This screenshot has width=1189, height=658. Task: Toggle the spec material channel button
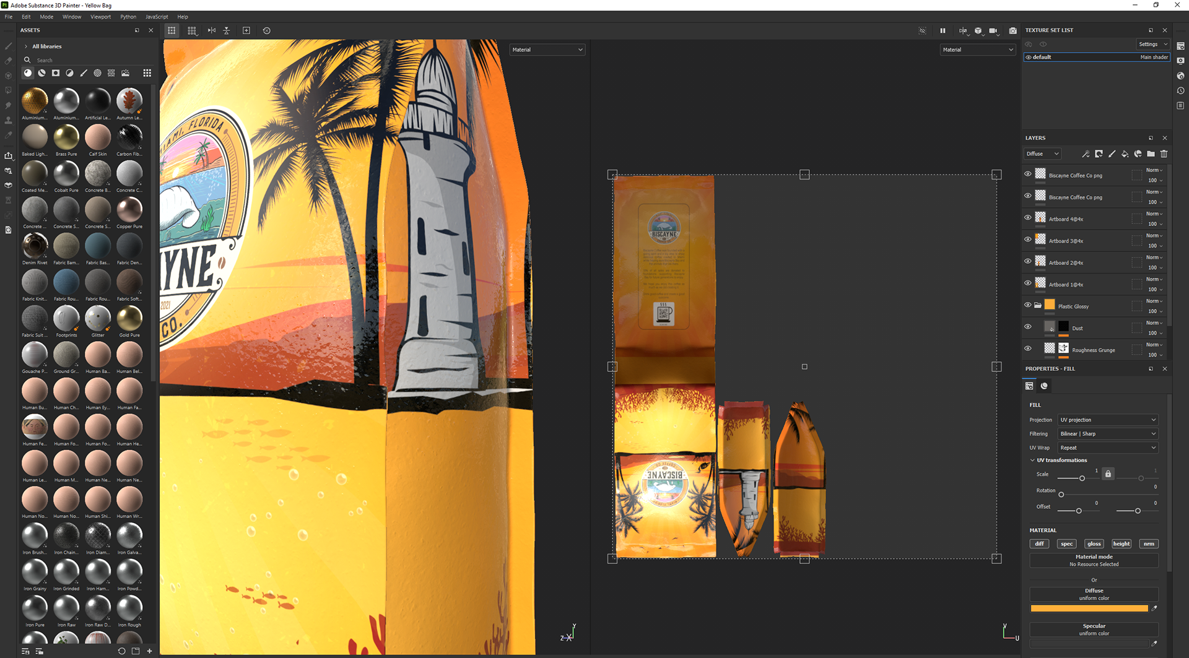[x=1066, y=544]
